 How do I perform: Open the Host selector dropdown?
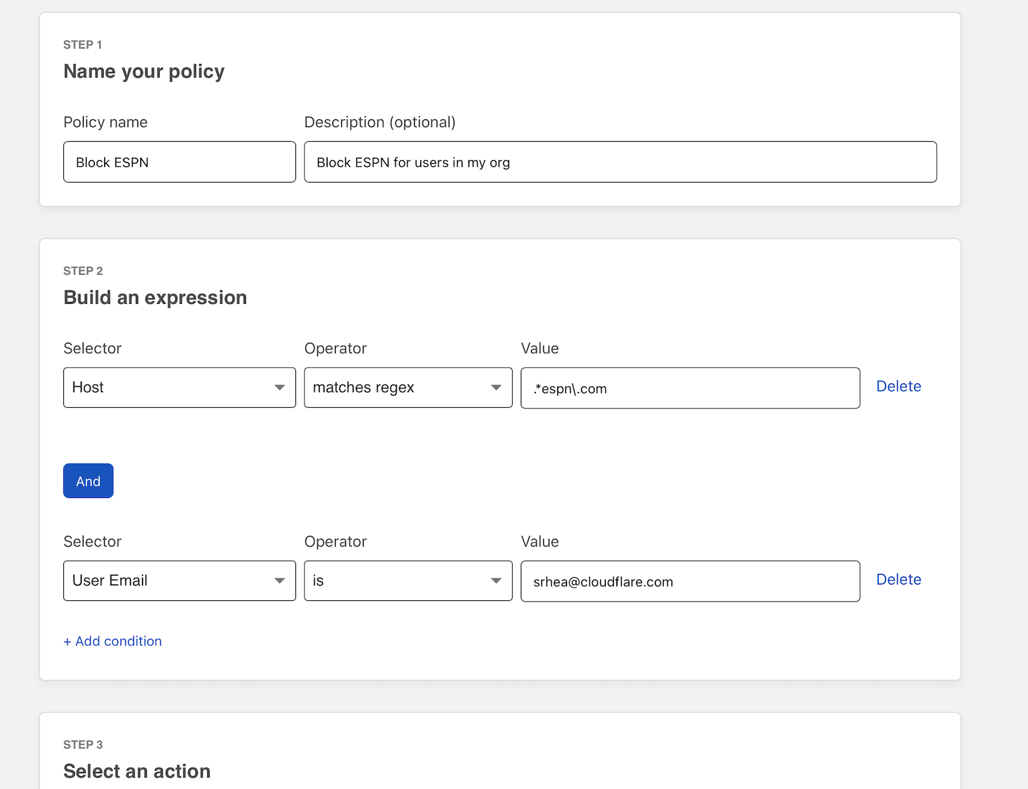178,387
